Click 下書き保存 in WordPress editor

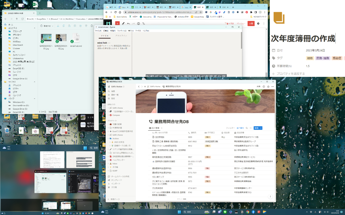tap(229, 24)
